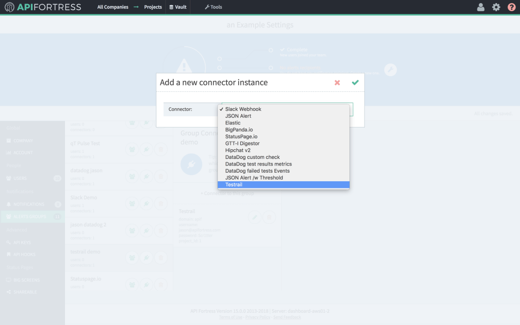Screen dimensions: 520x325
Task: Open the user profile icon top right
Action: click(x=480, y=7)
